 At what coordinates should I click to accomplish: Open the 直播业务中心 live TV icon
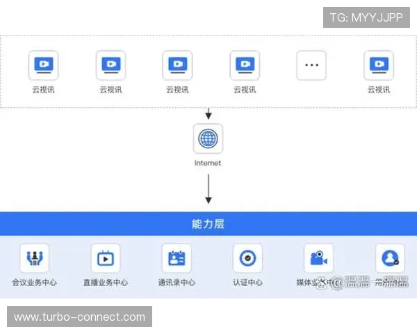click(106, 258)
